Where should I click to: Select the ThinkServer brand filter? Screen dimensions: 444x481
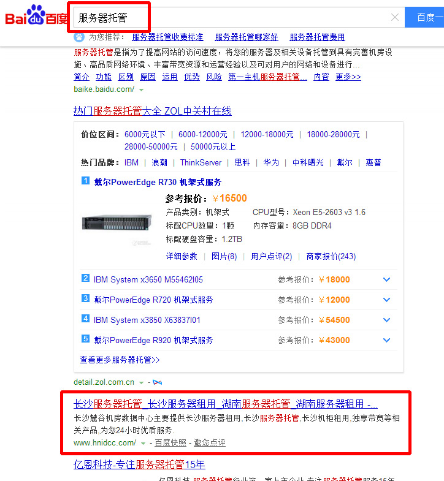point(201,163)
